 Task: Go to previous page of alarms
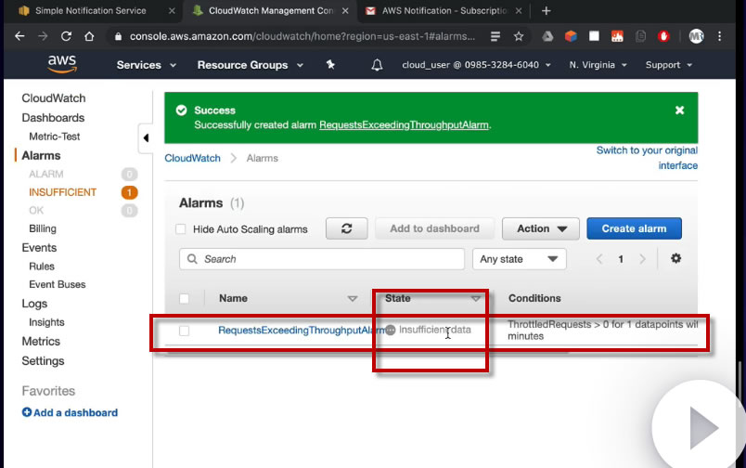click(x=599, y=259)
